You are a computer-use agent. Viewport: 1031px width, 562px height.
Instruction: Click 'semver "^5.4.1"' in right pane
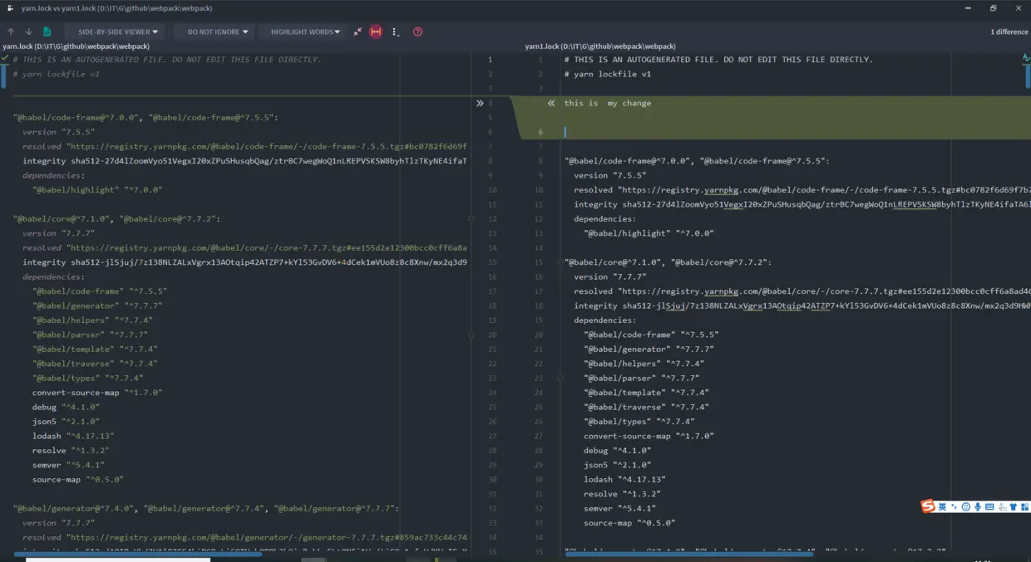[x=619, y=508]
